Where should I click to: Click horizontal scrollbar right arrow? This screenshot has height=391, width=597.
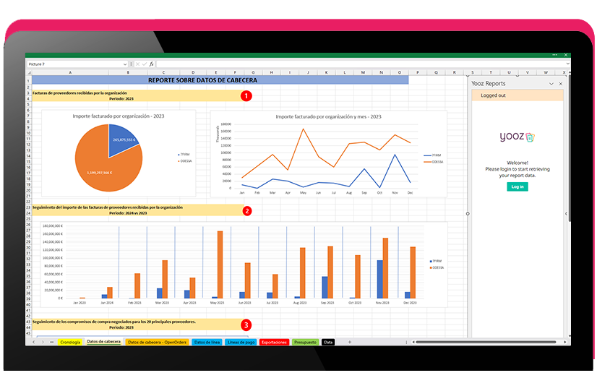click(565, 342)
